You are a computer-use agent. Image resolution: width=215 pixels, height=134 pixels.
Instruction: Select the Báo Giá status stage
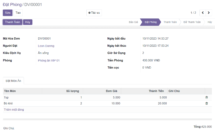(133, 22)
